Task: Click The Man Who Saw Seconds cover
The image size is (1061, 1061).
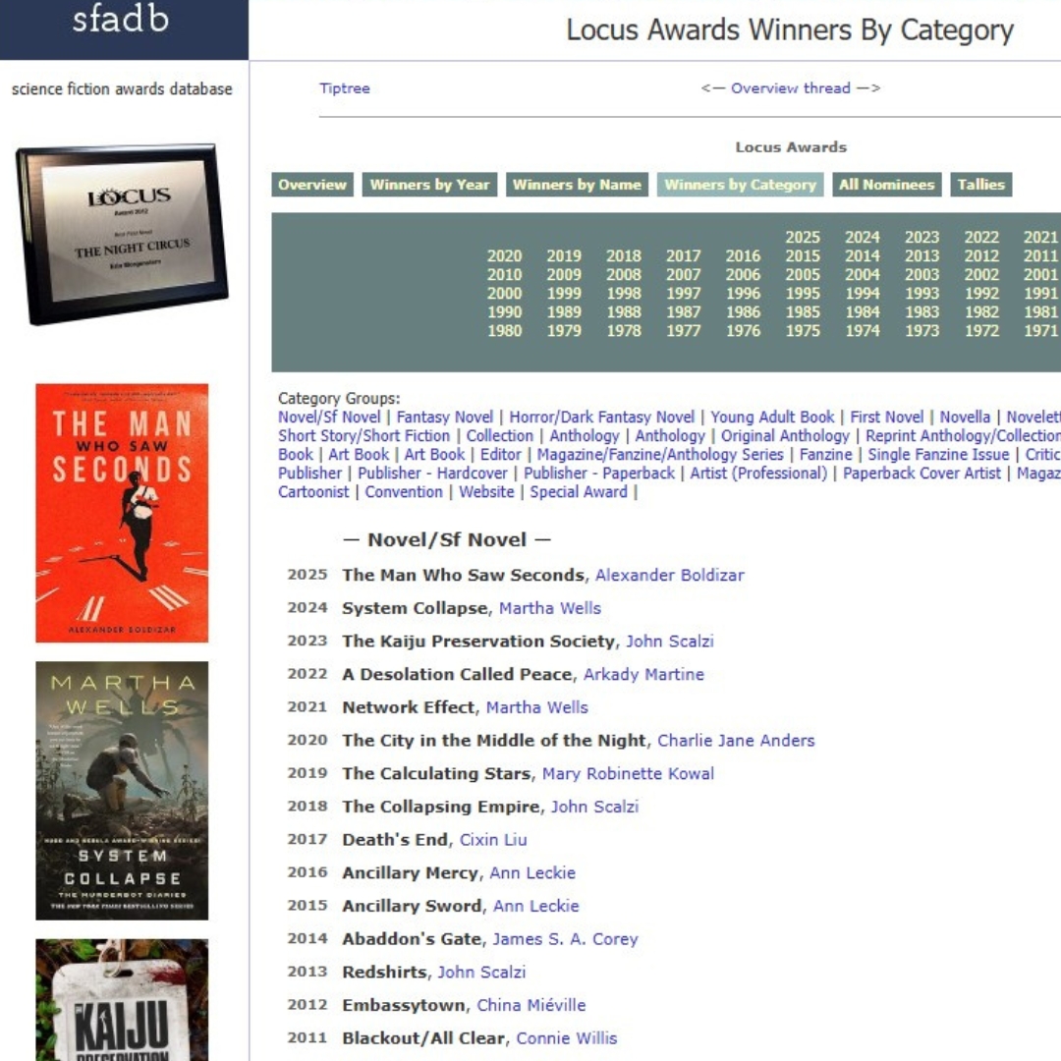Action: (x=122, y=513)
